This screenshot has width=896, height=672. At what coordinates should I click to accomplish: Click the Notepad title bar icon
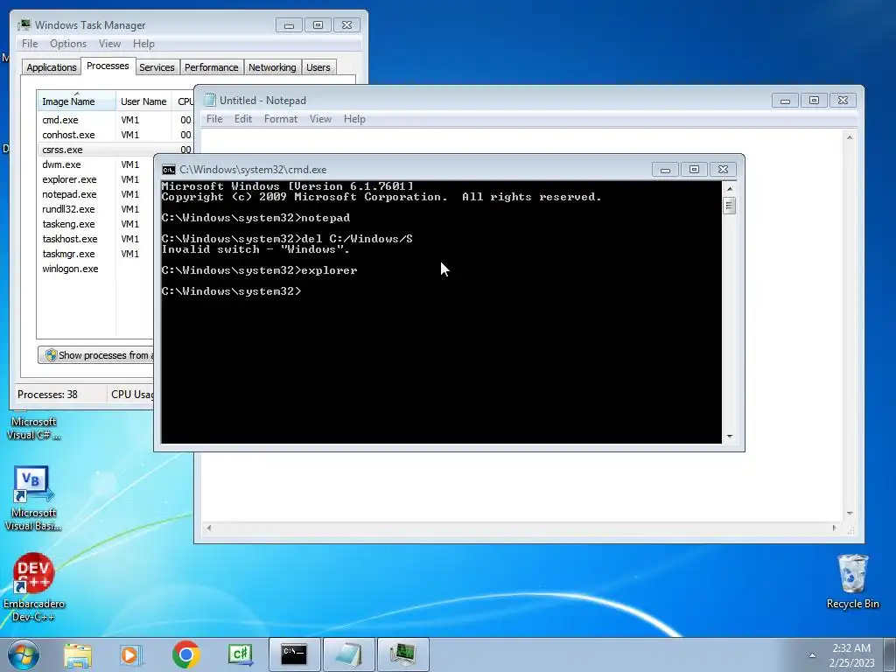point(210,100)
